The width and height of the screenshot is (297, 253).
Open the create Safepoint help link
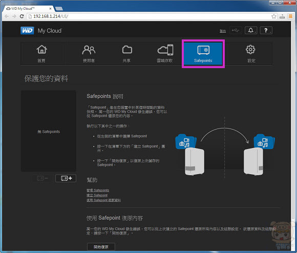click(x=97, y=195)
